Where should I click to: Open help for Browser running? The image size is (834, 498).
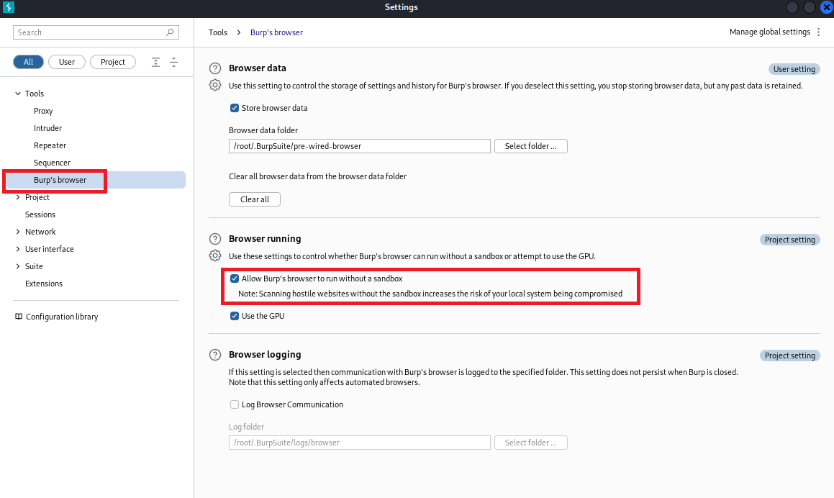click(x=215, y=239)
